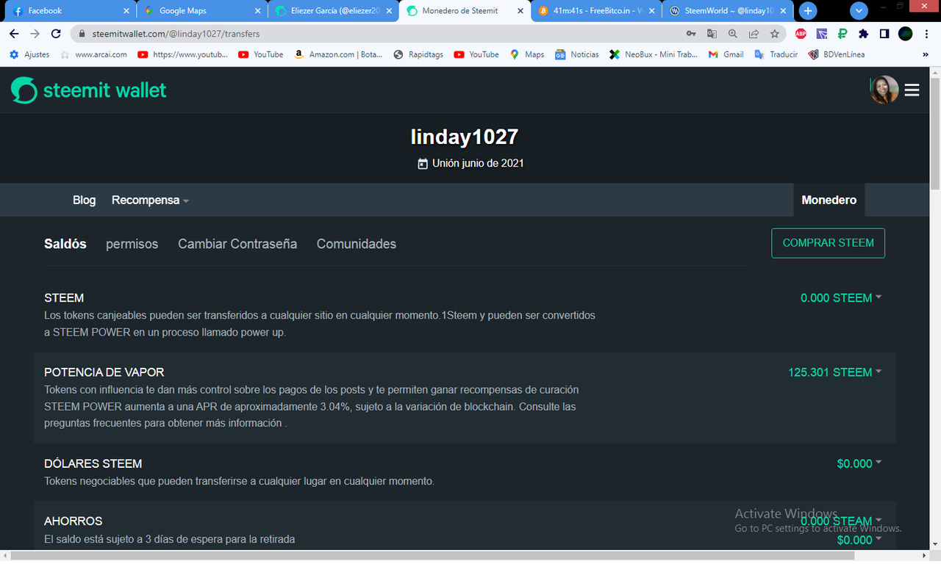Click the address bar URL
This screenshot has width=941, height=564.
point(176,34)
